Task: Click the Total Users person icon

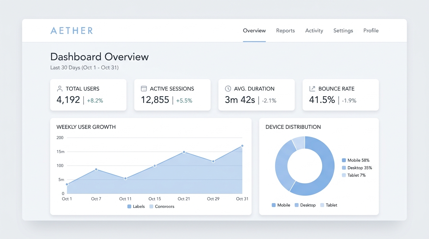Action: (60, 89)
